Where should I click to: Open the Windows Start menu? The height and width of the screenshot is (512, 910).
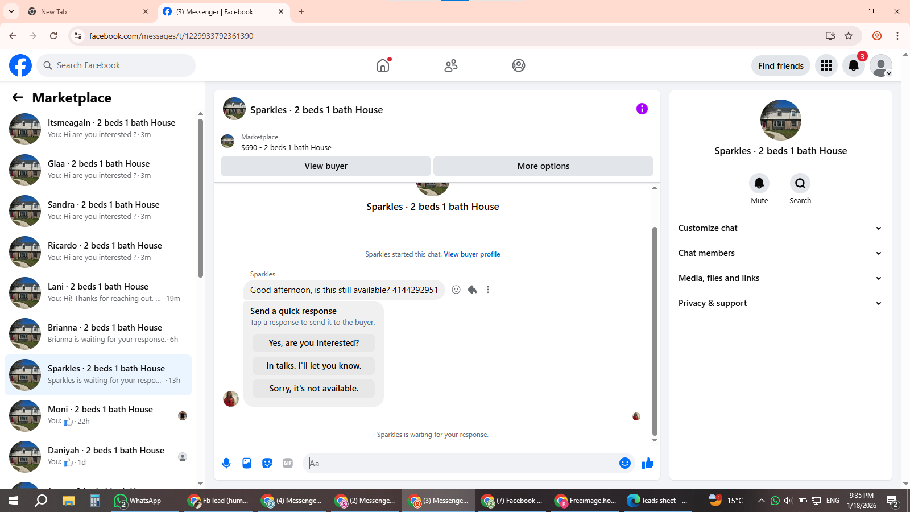14,501
